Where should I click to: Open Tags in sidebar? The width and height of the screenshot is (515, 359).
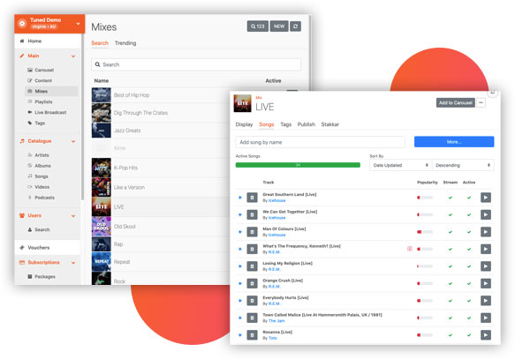click(40, 123)
